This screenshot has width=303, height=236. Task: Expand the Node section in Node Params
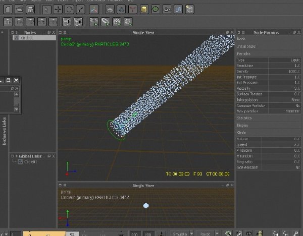(269, 39)
